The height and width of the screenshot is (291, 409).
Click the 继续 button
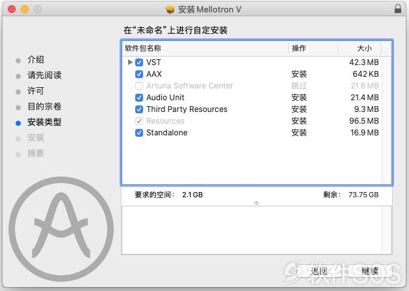[x=370, y=271]
